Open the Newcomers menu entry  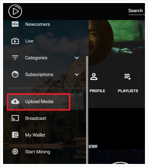(x=38, y=24)
